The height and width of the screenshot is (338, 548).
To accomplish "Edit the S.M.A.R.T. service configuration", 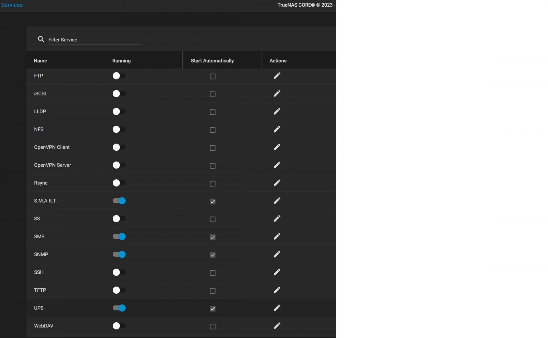I will click(x=277, y=201).
